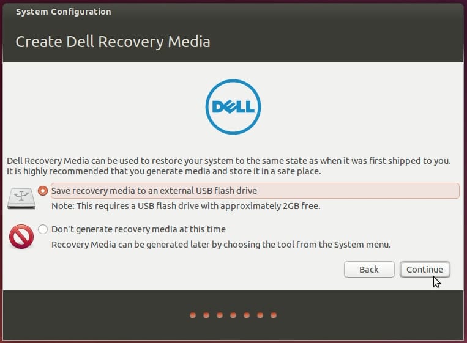Click the Dell logo

click(x=233, y=107)
